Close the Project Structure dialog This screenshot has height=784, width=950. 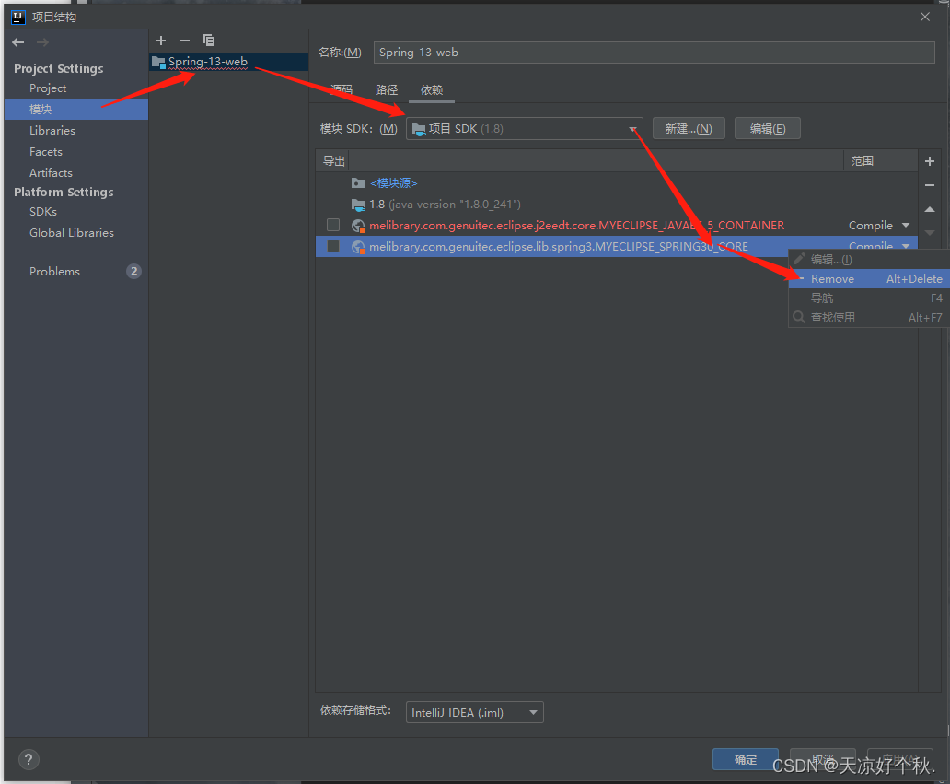(x=924, y=17)
